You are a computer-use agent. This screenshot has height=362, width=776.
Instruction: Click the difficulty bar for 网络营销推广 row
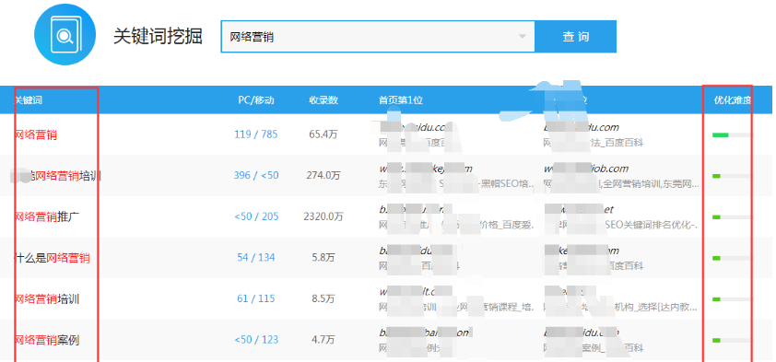click(732, 216)
